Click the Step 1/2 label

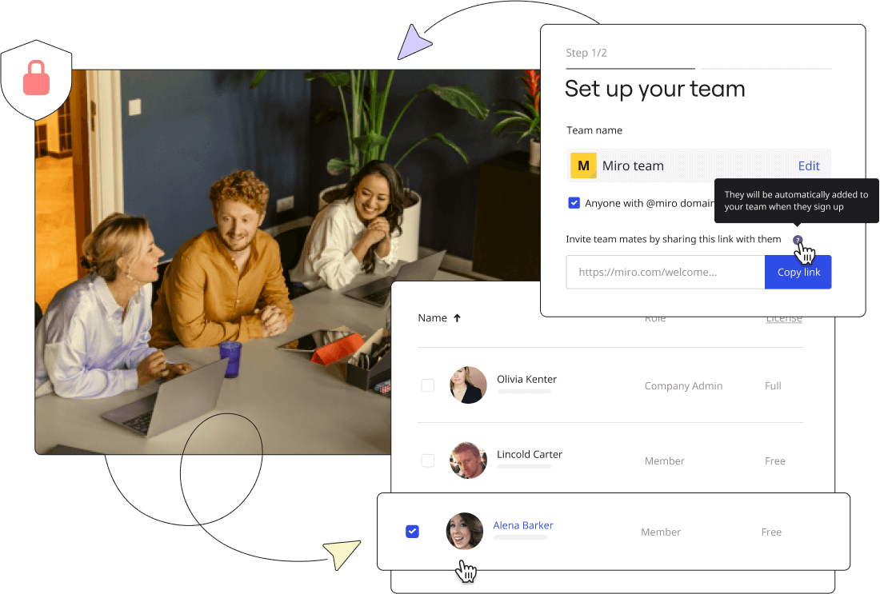point(586,53)
